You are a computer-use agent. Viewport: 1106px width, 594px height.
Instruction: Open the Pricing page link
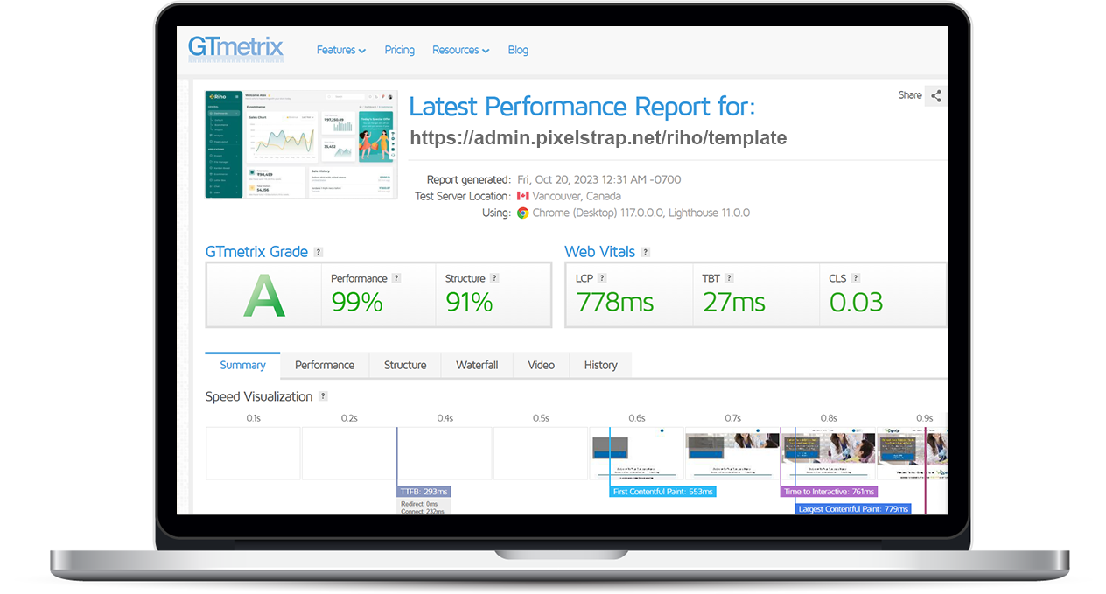399,51
